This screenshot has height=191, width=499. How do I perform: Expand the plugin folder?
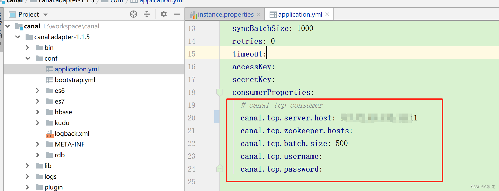coord(27,187)
